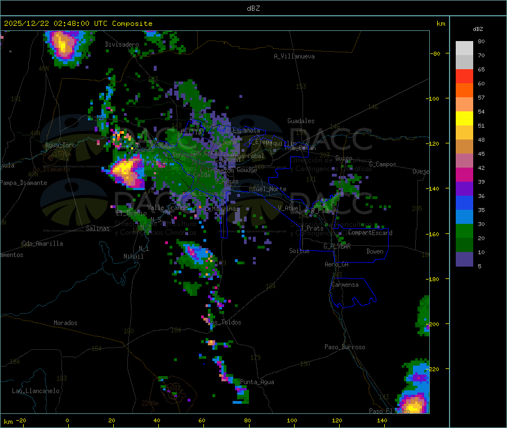Click the Cda_Amarilla map label
This screenshot has height=428, width=507.
click(x=42, y=244)
